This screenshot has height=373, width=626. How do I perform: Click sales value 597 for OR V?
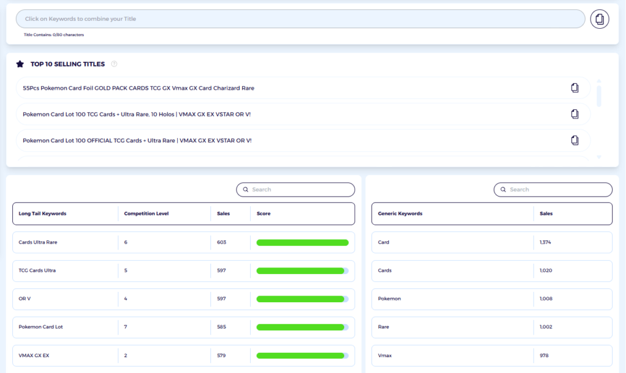click(221, 299)
